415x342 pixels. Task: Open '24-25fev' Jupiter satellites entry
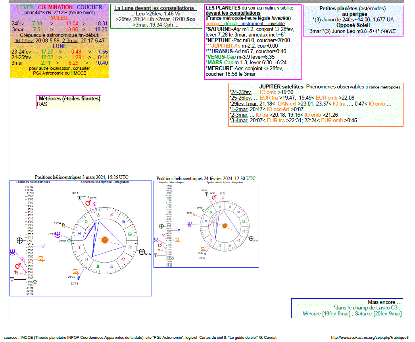(241, 92)
